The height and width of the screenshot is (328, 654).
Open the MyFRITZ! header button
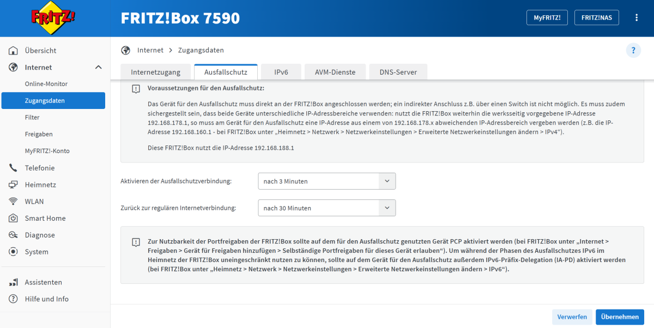click(547, 17)
